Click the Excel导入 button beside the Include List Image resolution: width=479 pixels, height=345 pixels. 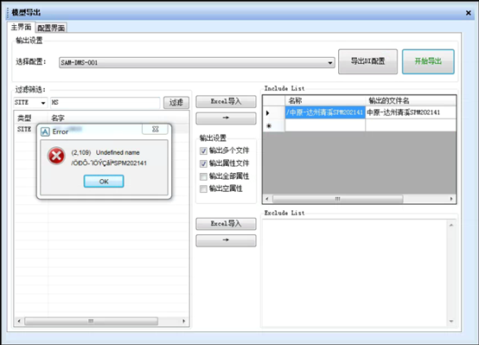226,101
